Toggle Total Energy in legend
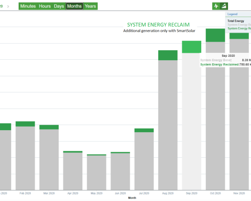The width and height of the screenshot is (251, 201). point(235,21)
